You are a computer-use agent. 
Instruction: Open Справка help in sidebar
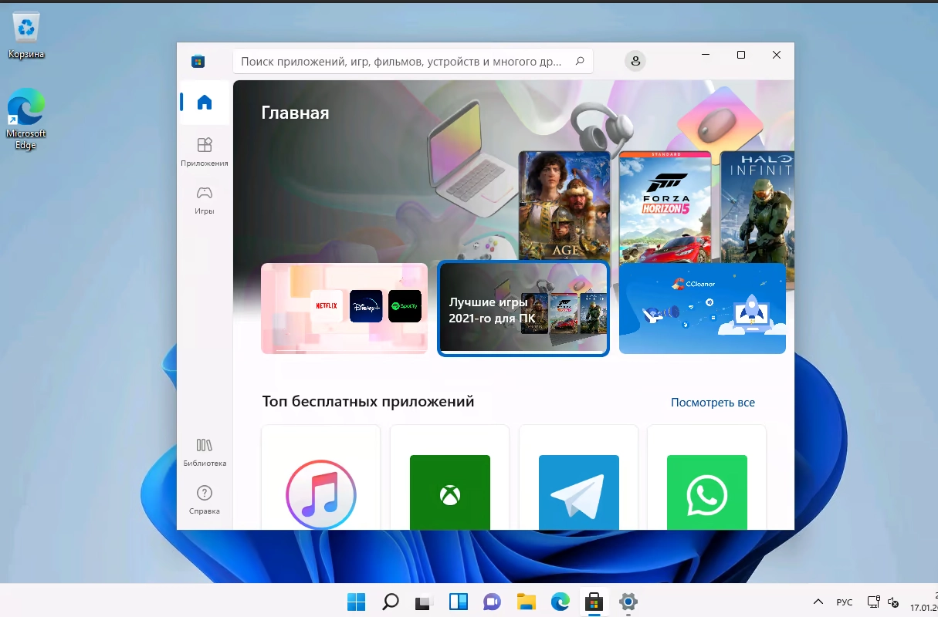205,500
